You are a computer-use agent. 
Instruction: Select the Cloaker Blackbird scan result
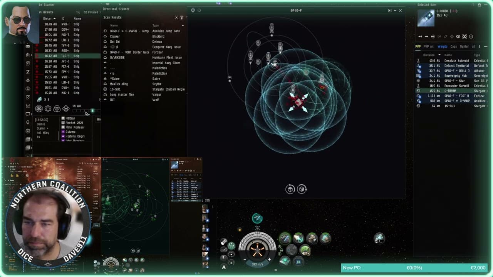(144, 37)
